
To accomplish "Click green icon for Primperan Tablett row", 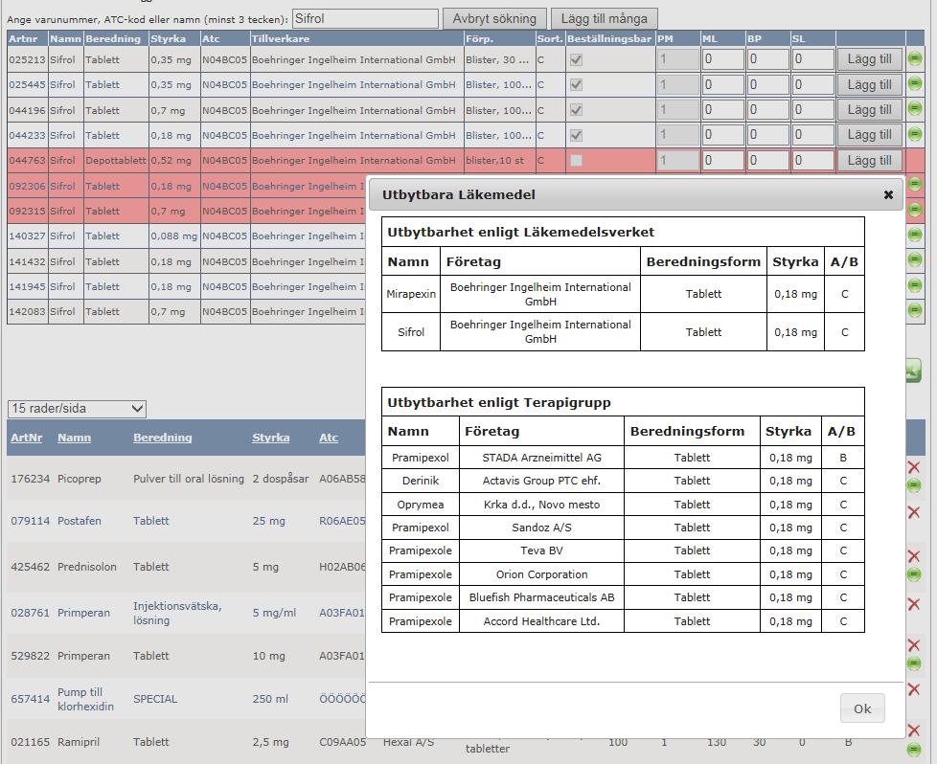I will (x=914, y=663).
